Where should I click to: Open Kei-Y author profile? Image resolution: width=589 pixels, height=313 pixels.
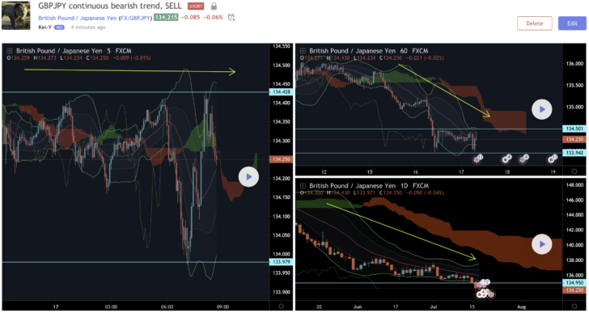click(x=44, y=27)
